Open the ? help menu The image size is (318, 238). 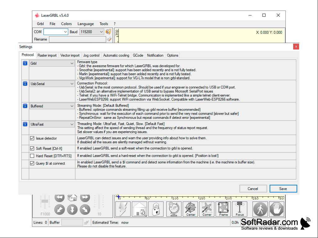click(x=114, y=24)
